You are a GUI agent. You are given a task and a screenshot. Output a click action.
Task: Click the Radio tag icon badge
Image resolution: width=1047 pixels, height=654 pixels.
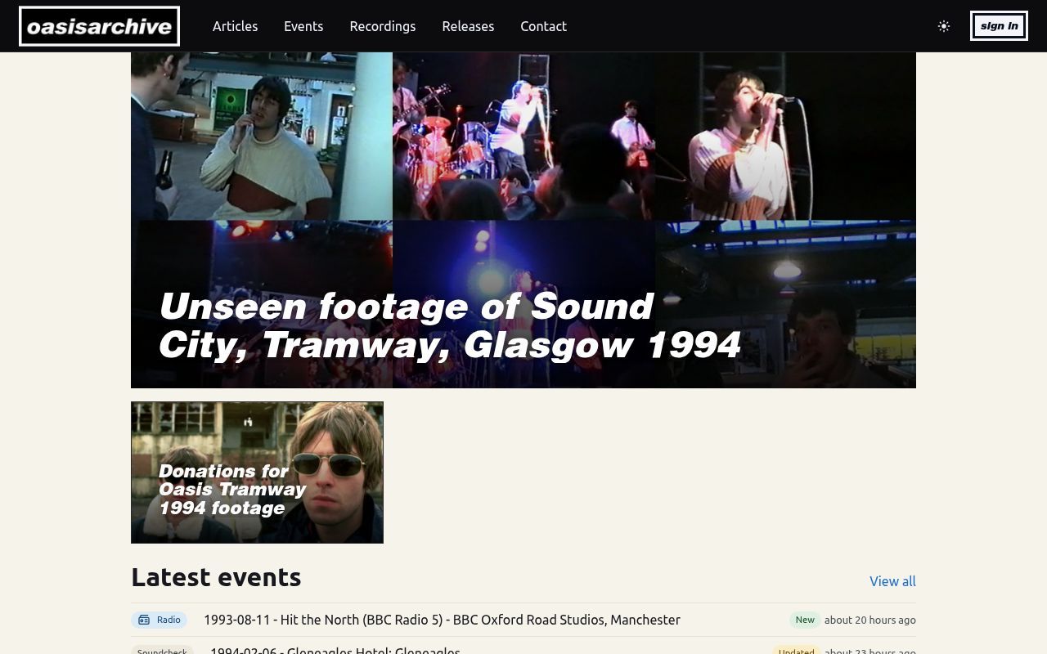(x=159, y=620)
